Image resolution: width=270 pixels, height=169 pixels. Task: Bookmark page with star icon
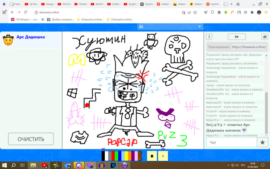(195, 12)
